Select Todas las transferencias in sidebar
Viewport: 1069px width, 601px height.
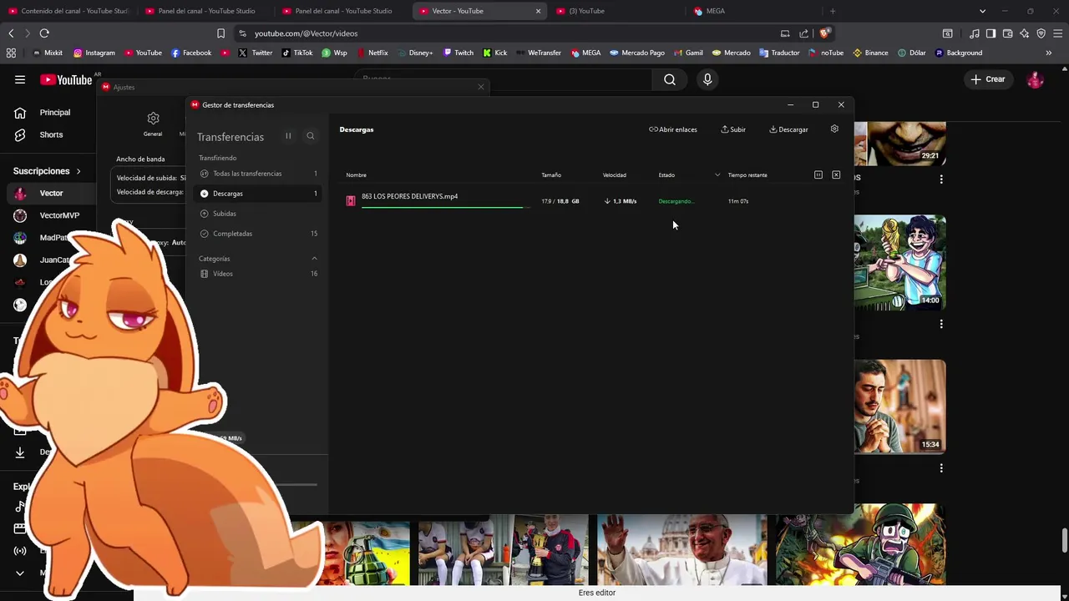tap(258, 174)
